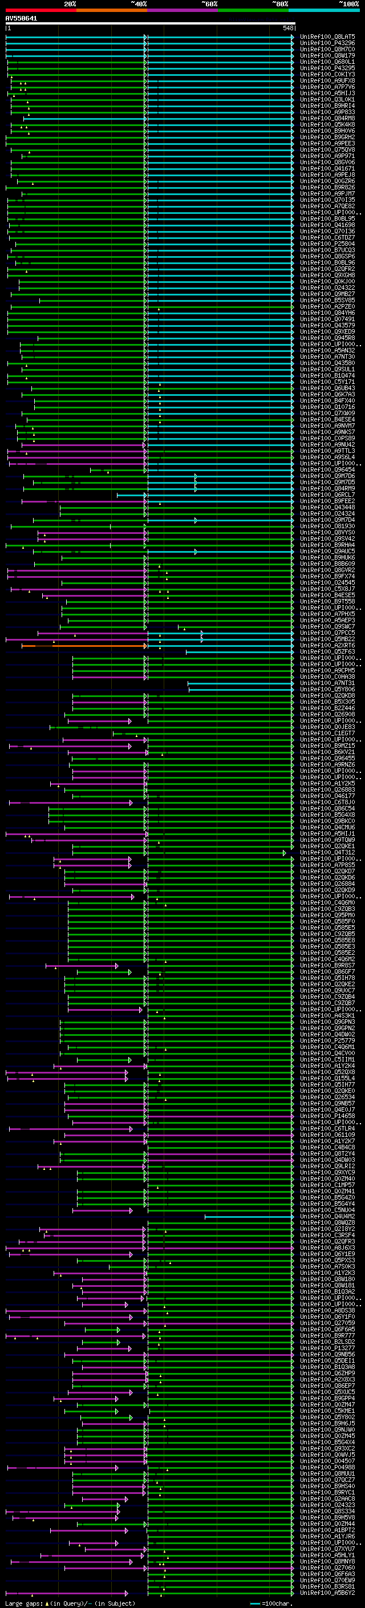Select the UniRef100_B4ESE4 label

tap(327, 419)
